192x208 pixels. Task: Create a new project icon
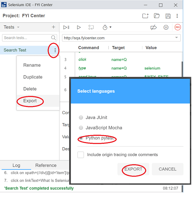click(x=146, y=16)
